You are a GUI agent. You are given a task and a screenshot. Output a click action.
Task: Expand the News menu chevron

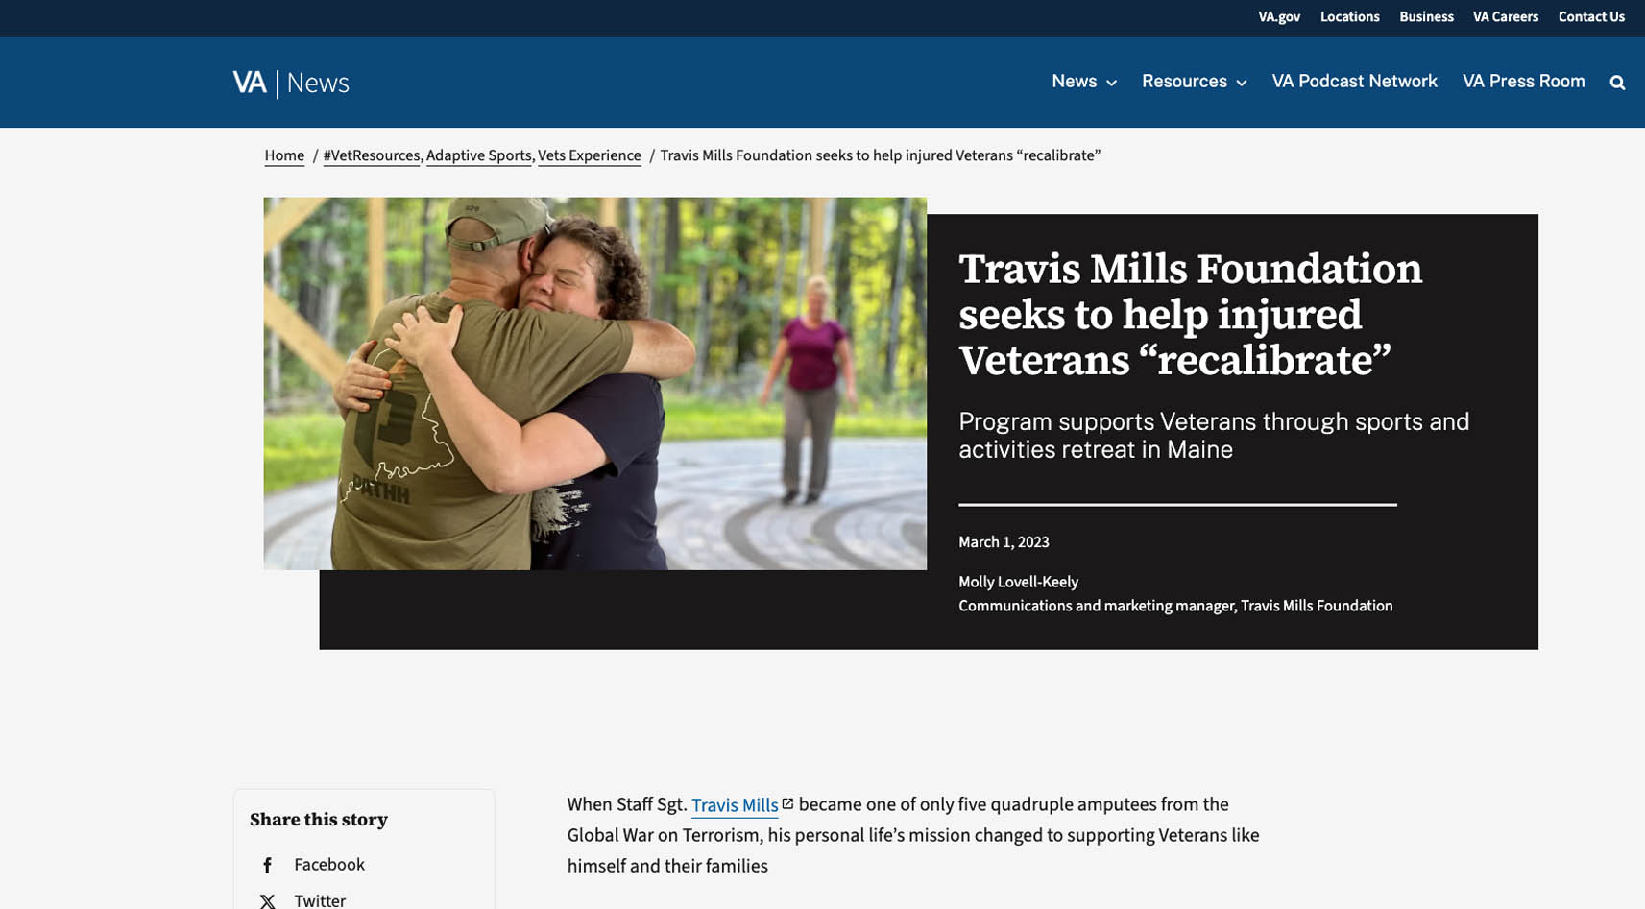[1111, 84]
